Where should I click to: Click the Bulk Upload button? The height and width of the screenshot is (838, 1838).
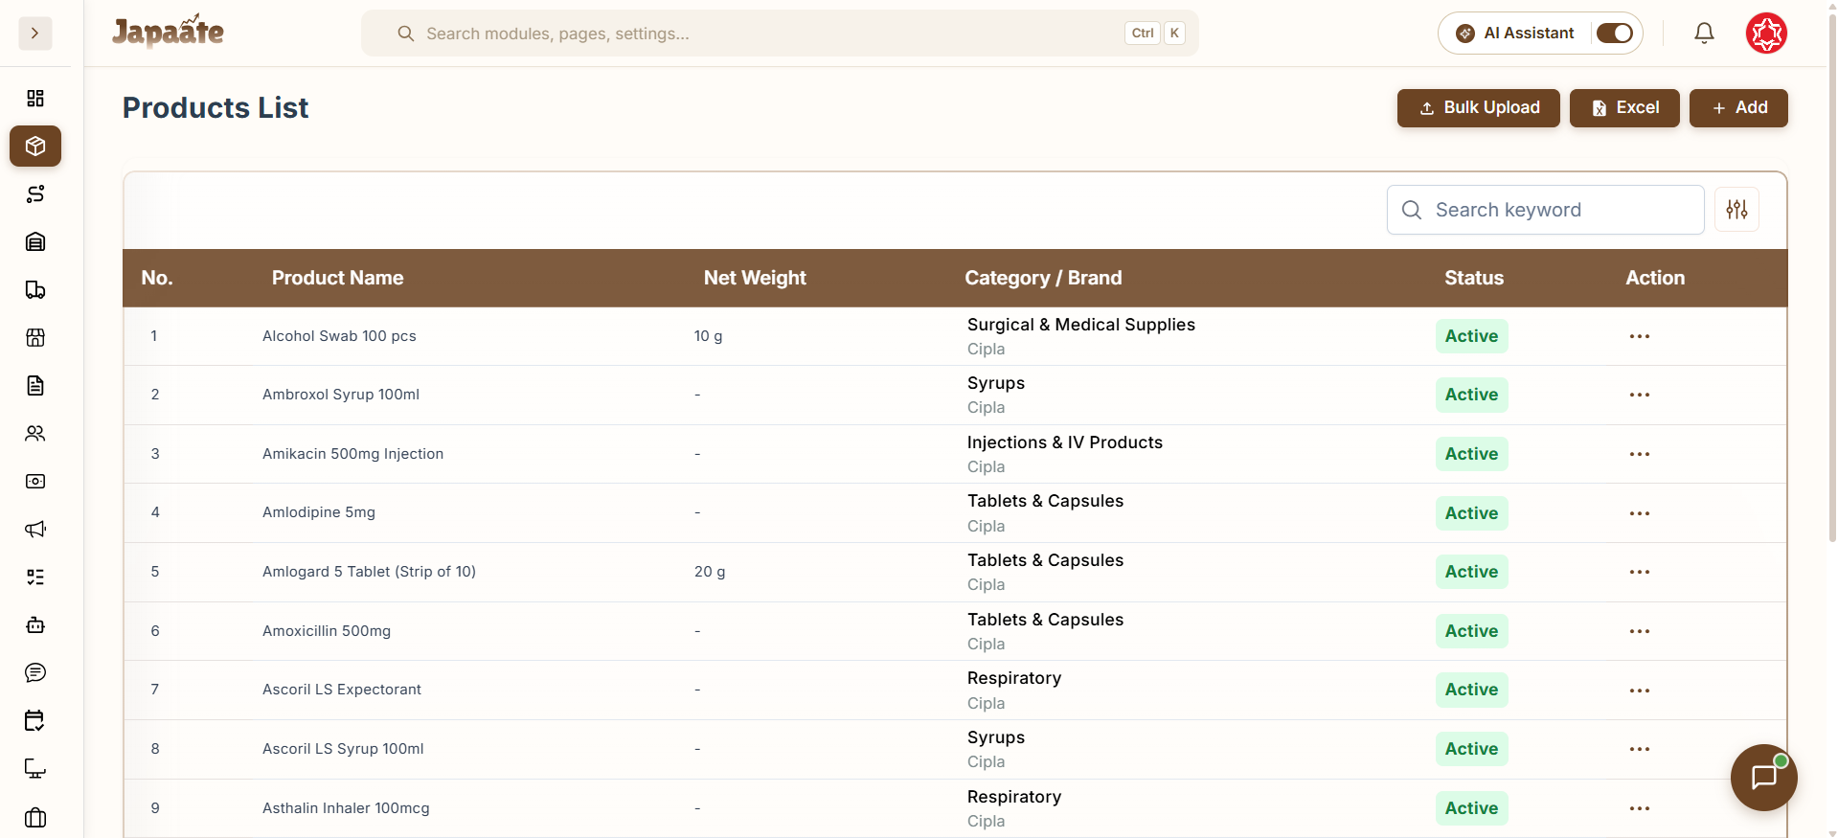click(x=1478, y=108)
